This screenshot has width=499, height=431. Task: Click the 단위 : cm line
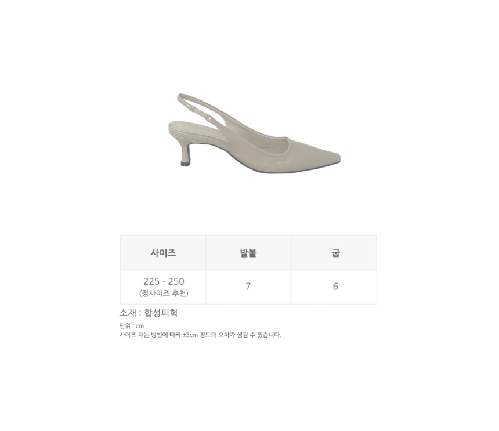132,326
